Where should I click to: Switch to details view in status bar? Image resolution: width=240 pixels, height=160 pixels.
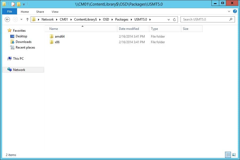228,155
